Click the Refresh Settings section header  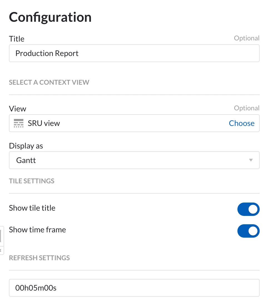pos(39,258)
